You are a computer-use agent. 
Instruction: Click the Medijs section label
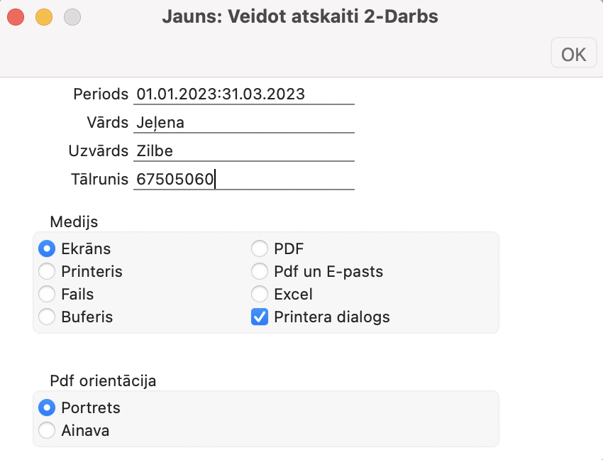[74, 220]
